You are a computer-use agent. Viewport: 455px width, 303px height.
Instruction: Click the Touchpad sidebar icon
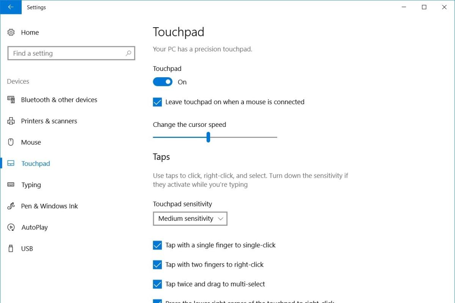point(11,164)
